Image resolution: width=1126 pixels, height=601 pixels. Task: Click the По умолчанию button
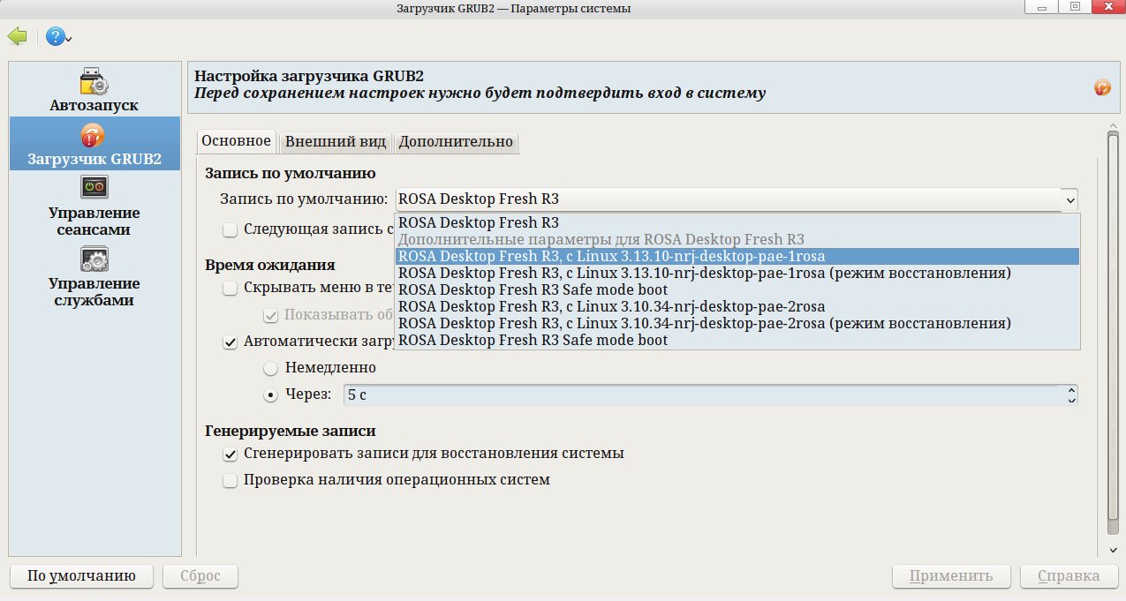[x=81, y=576]
